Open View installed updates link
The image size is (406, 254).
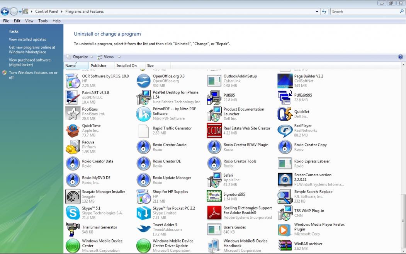point(27,39)
